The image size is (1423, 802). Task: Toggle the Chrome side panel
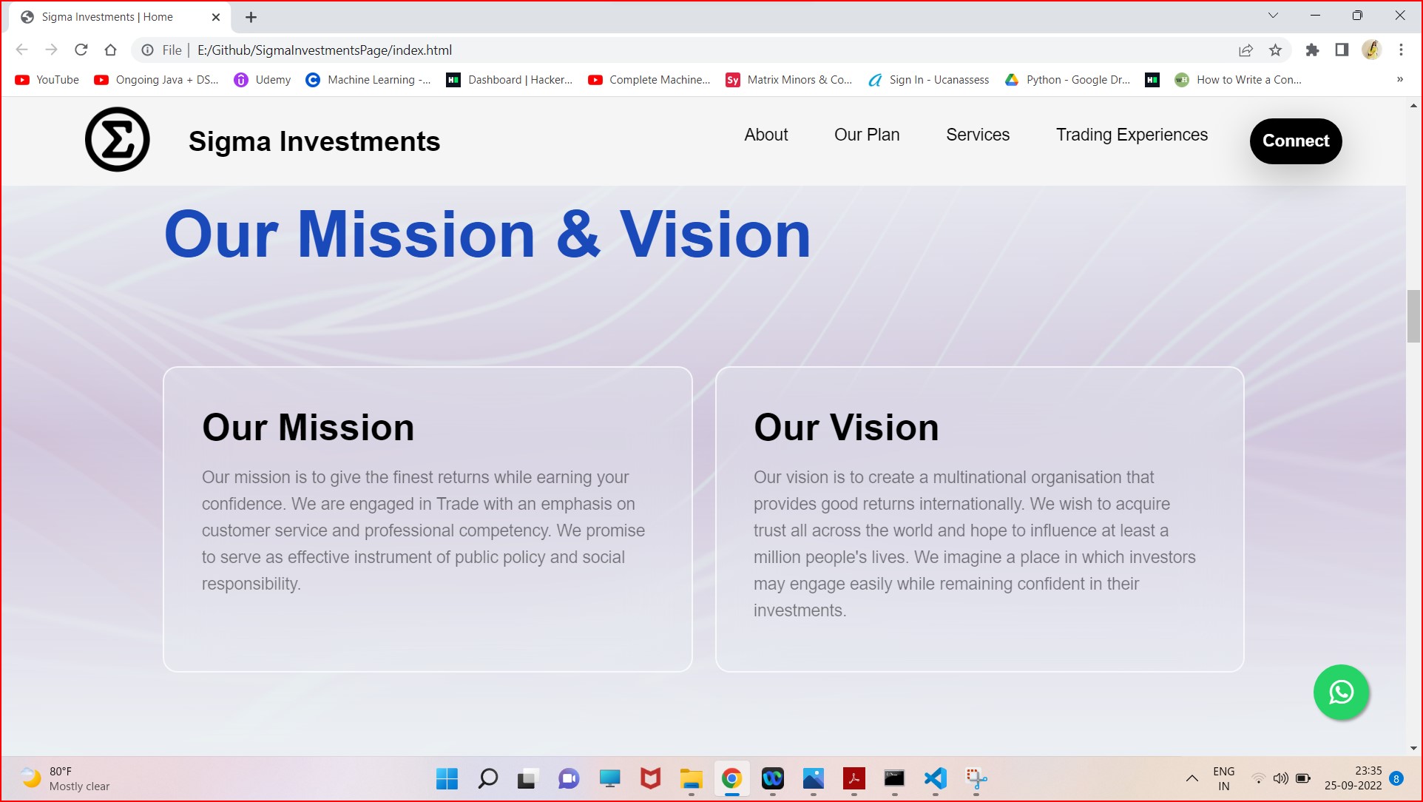[1342, 50]
